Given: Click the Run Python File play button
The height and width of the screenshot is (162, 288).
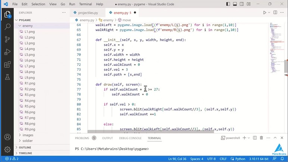Looking at the screenshot, I should click(x=264, y=12).
